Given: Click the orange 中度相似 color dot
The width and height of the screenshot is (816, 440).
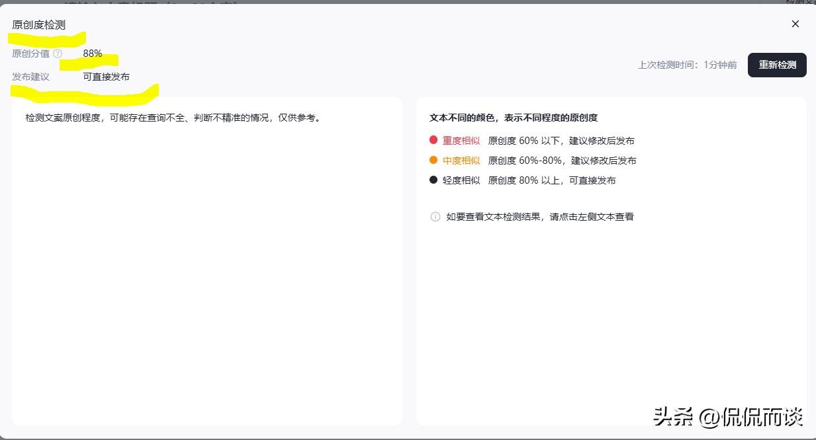Looking at the screenshot, I should 433,160.
